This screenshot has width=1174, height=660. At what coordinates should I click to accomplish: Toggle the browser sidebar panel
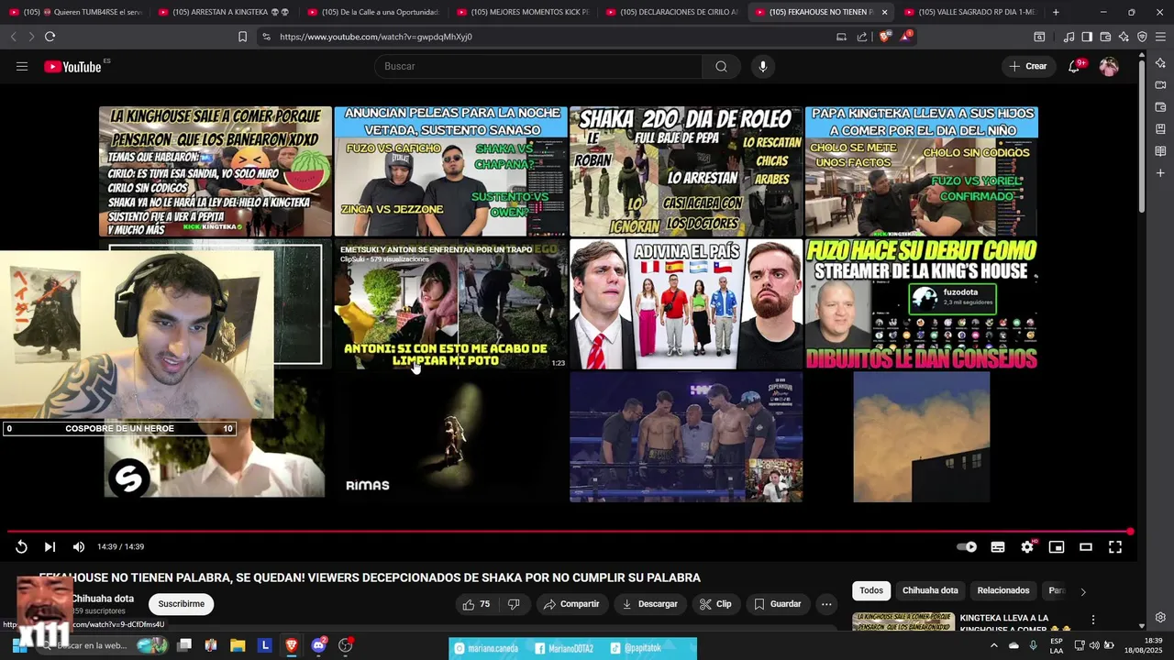point(1087,37)
